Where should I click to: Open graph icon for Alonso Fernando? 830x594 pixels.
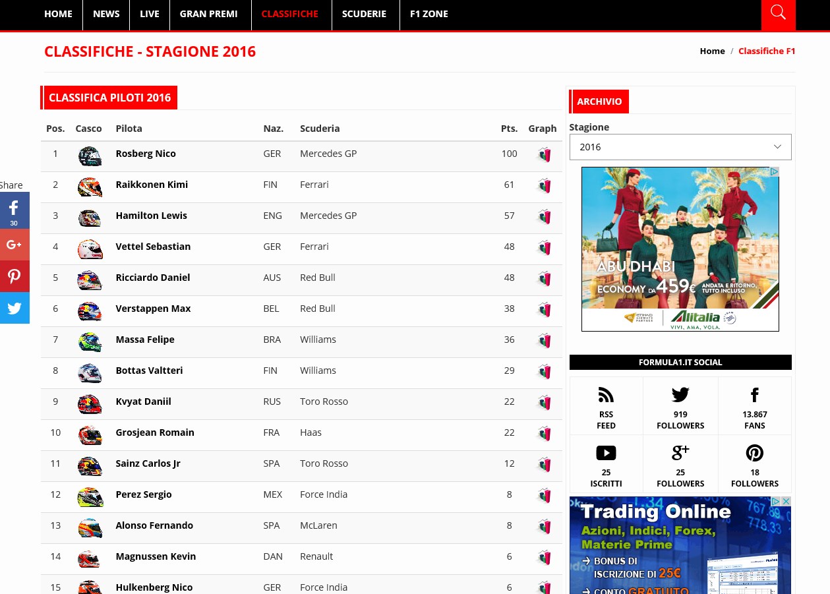click(x=544, y=527)
